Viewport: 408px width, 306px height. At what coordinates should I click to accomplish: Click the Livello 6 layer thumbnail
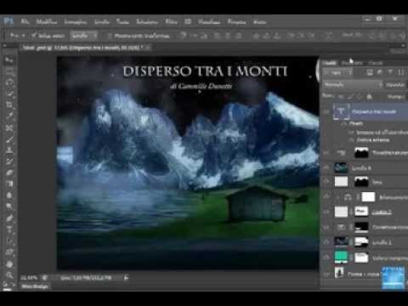(x=341, y=167)
